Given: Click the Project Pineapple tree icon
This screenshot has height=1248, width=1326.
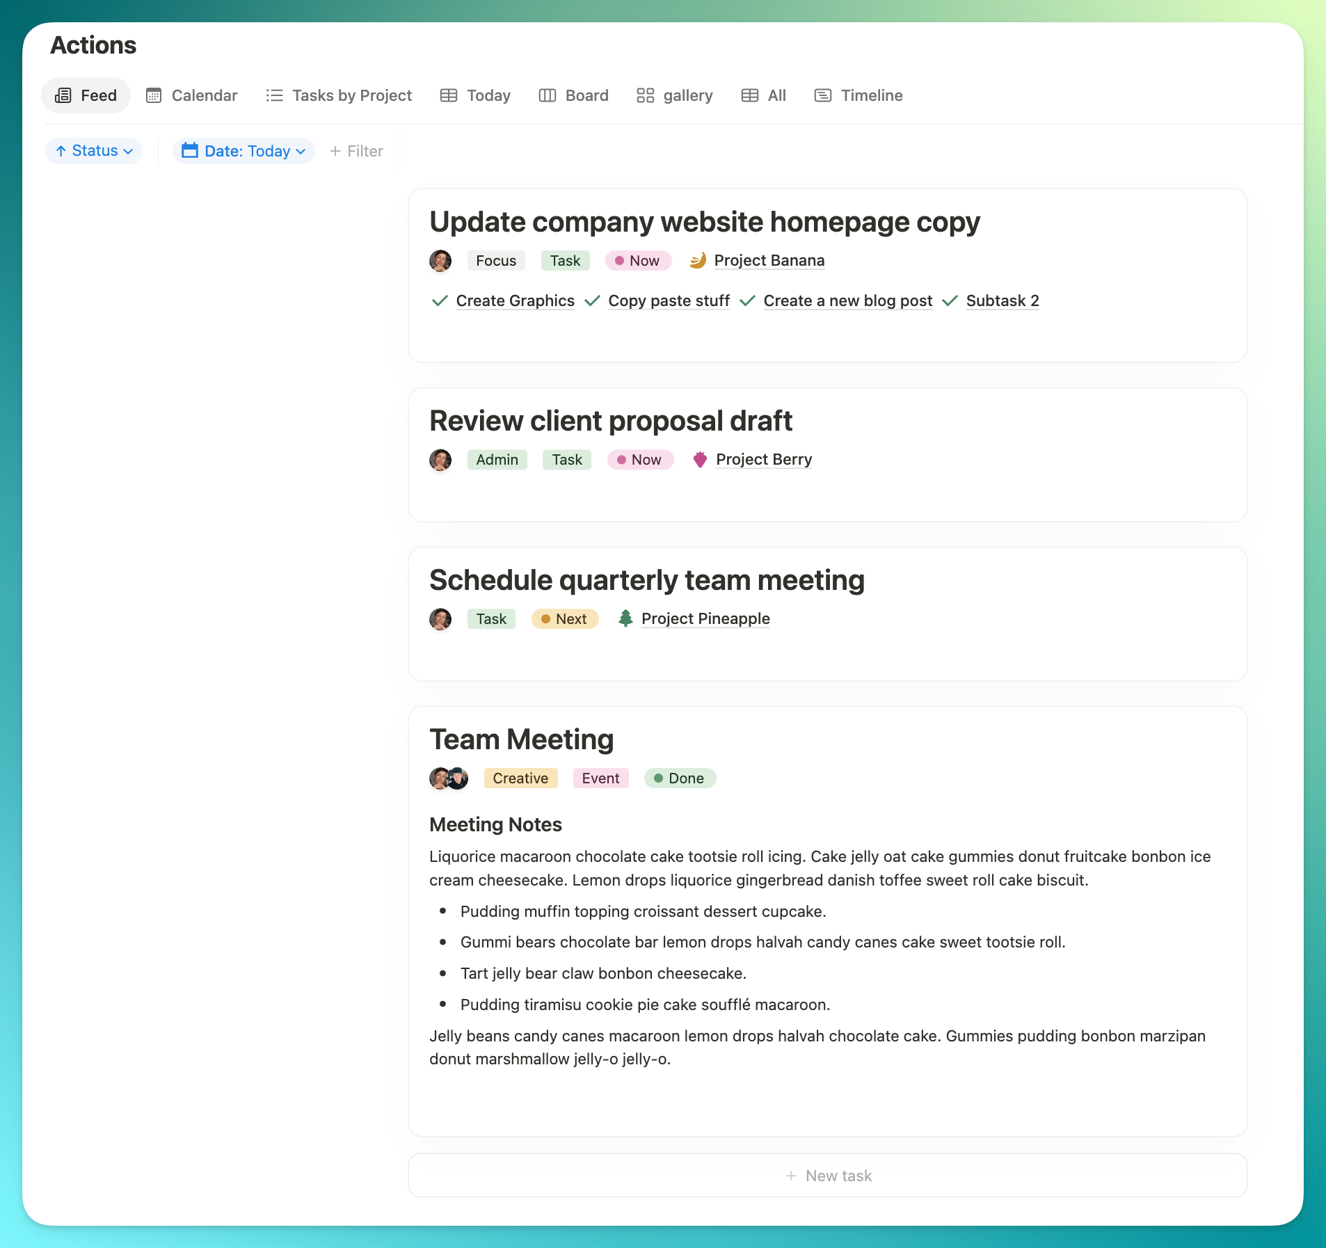Looking at the screenshot, I should pos(625,618).
